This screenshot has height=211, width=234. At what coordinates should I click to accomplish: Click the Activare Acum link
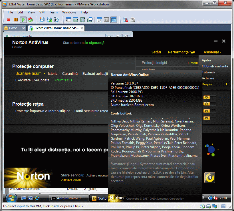71,180
